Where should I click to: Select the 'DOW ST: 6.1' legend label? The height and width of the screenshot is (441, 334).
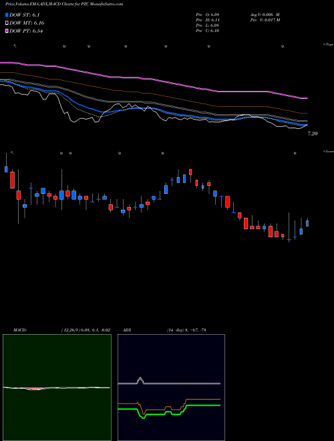pos(25,15)
